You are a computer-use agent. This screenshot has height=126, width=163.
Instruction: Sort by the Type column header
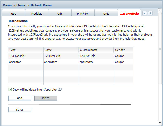pyautogui.click(x=26, y=50)
